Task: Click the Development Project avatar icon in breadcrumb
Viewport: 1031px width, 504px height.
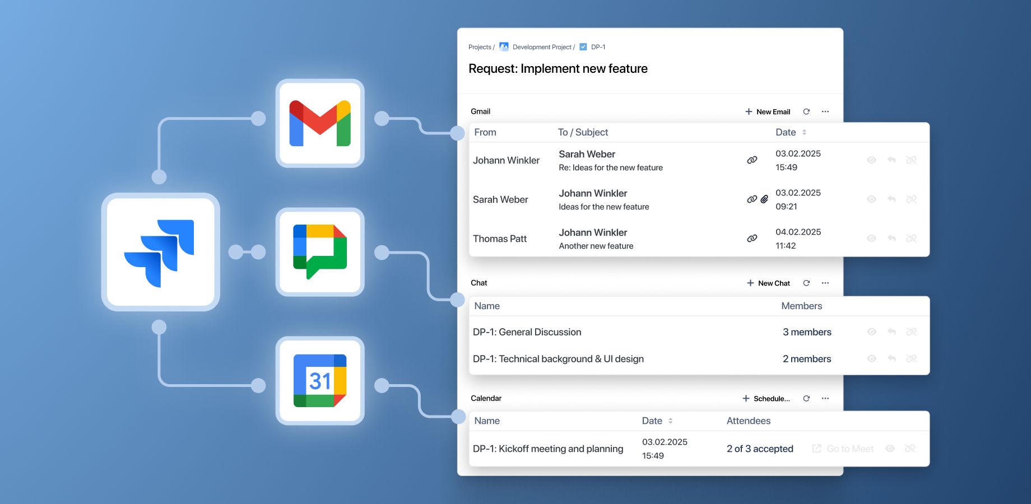Action: [x=504, y=46]
